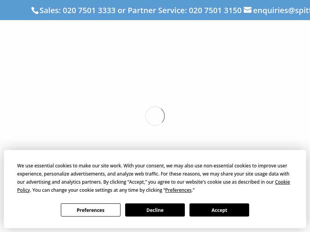Select Partner Service number 020 7501 3150
310x232 pixels.
click(x=215, y=10)
